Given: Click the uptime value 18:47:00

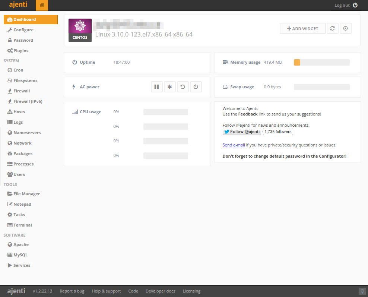Looking at the screenshot, I should (121, 62).
